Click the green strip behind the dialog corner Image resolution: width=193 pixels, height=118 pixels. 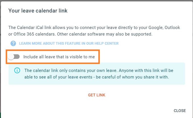(0, 115)
